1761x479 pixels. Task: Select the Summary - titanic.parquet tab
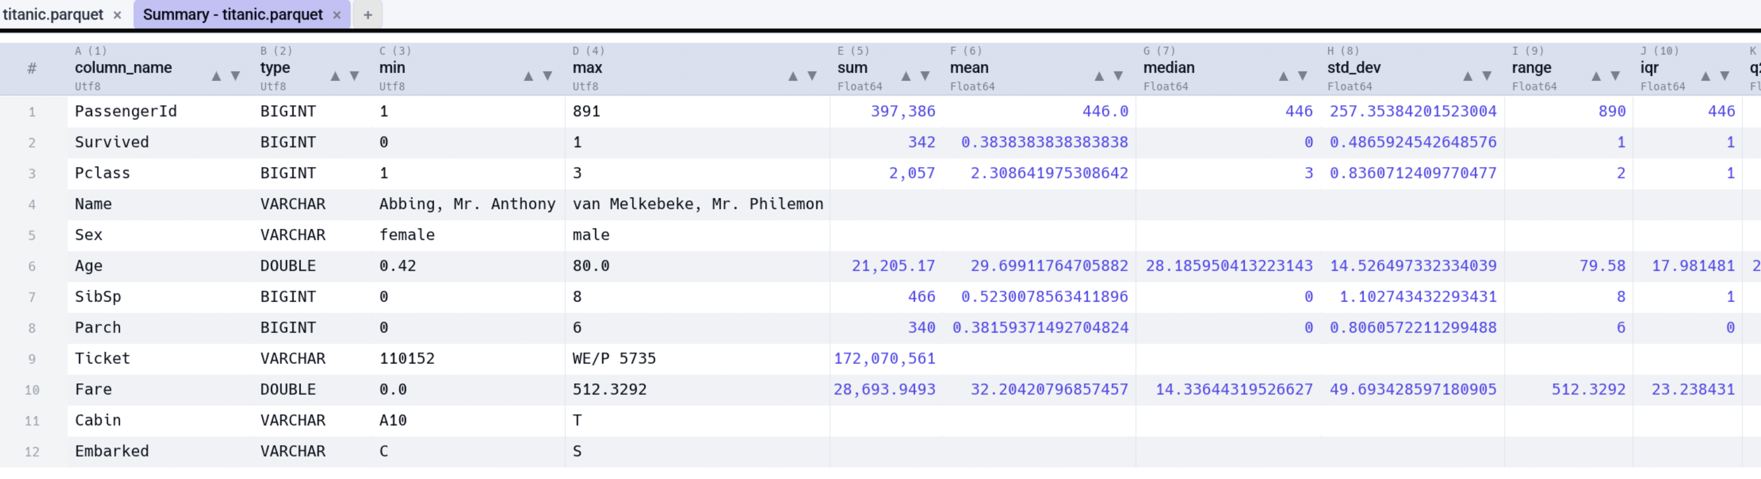[x=232, y=14]
